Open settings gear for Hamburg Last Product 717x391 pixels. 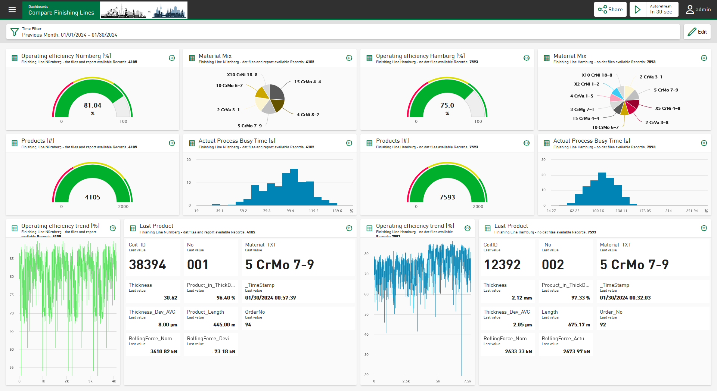click(704, 228)
